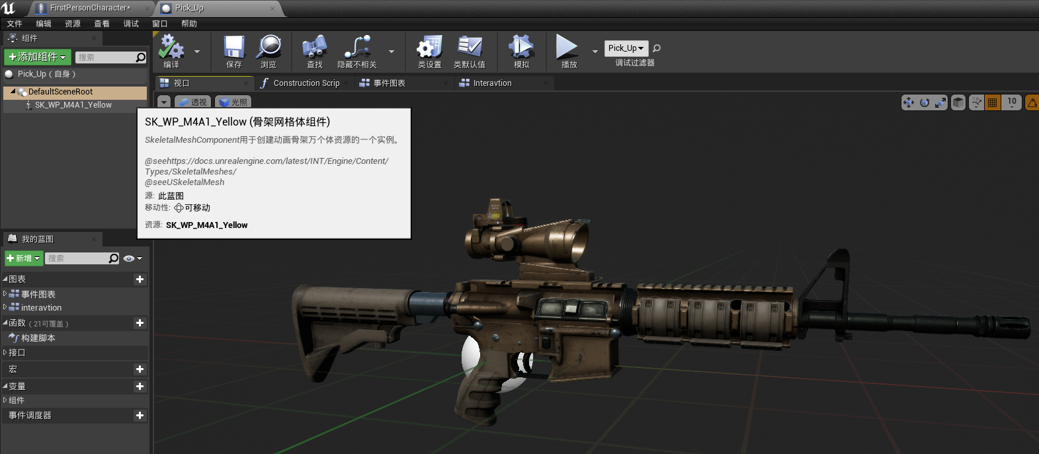Viewport: 1039px width, 454px height.
Task: Click the 播放 play button
Action: tap(568, 51)
